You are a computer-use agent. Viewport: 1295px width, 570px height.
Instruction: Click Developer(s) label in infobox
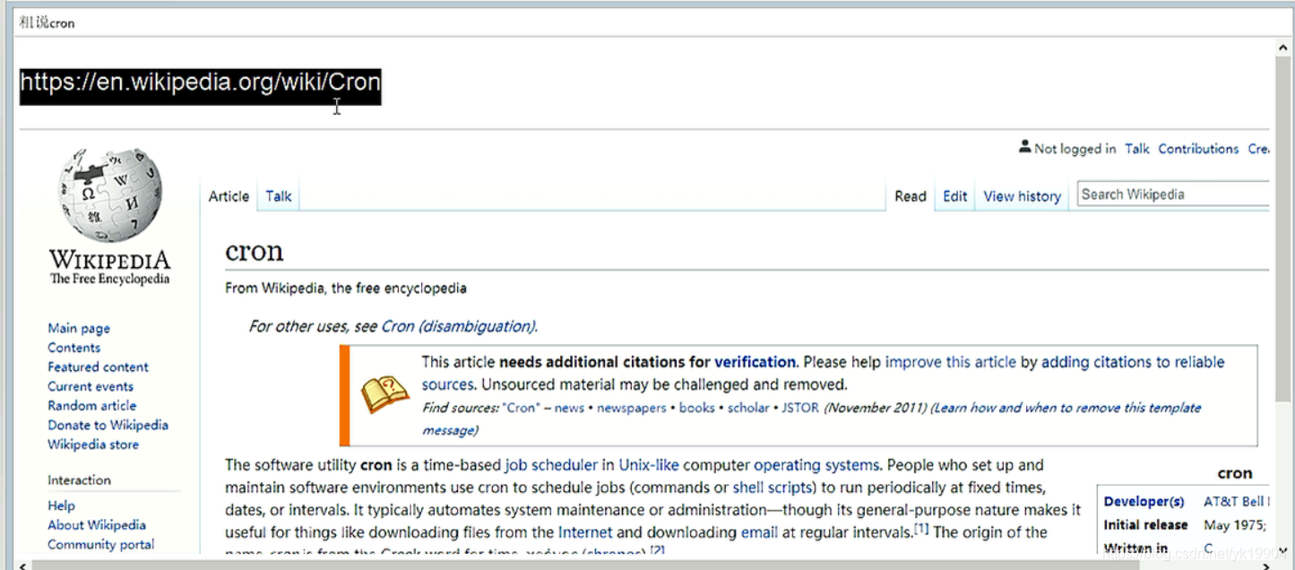1144,502
